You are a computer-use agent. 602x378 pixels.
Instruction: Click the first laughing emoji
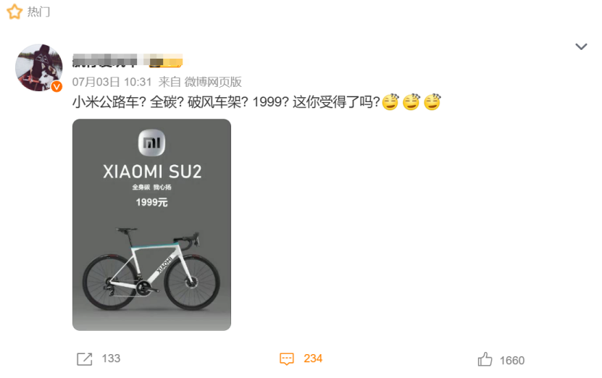point(390,101)
